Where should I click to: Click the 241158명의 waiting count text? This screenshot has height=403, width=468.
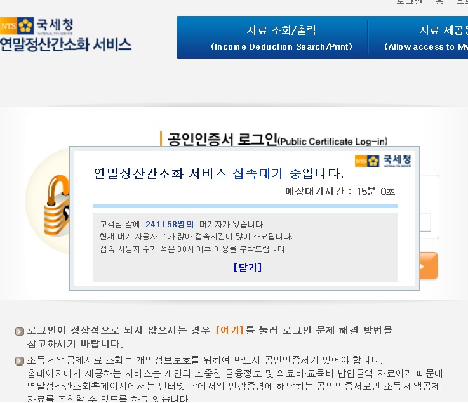pos(170,224)
